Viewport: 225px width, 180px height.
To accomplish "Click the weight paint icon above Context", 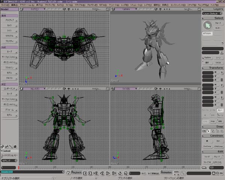I will pyautogui.click(x=7, y=147).
